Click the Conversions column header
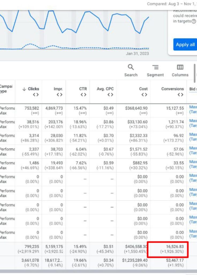The height and width of the screenshot is (275, 197). [x=173, y=89]
